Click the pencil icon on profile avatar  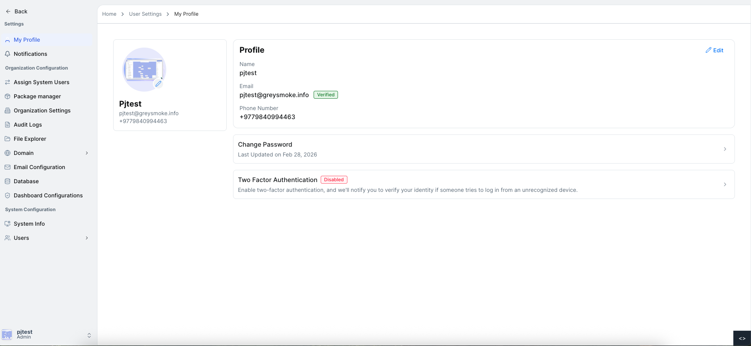point(158,83)
